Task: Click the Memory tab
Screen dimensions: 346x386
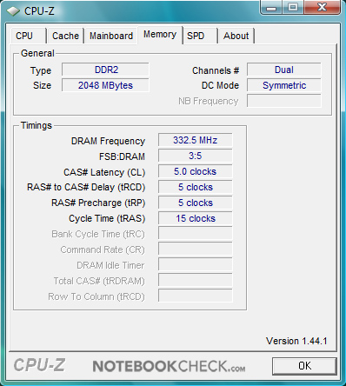Action: 160,35
